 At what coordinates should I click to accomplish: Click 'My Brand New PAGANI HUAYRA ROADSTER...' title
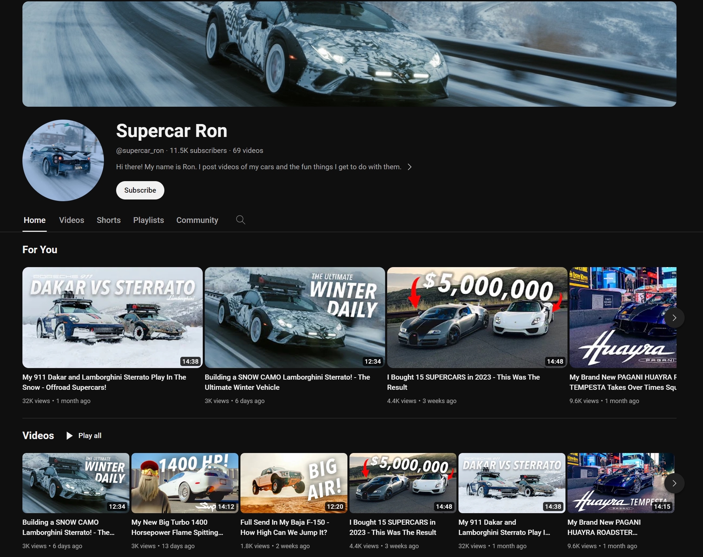pos(604,527)
